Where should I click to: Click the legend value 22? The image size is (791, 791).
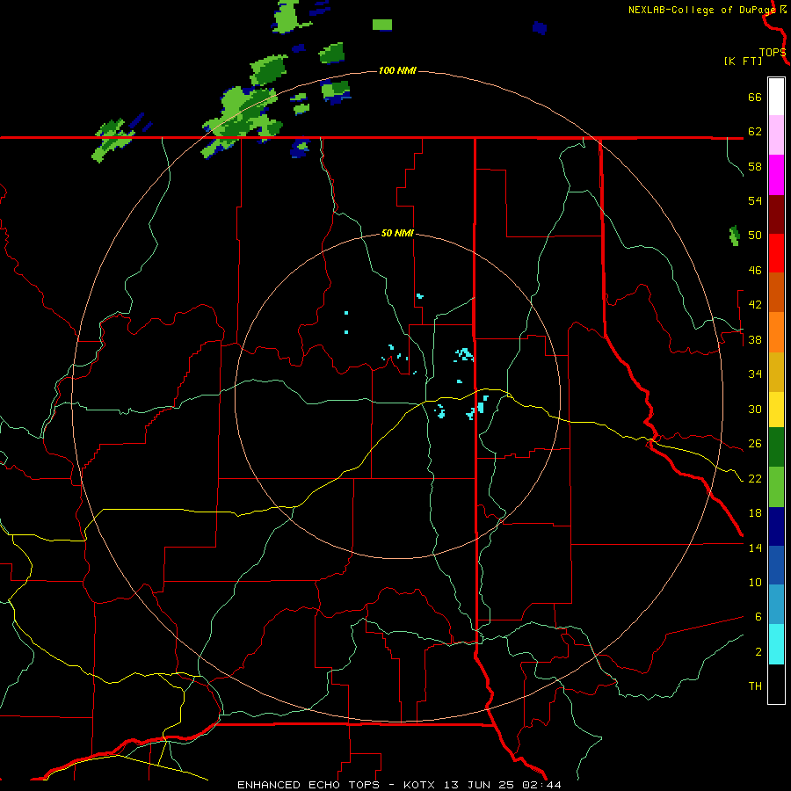pyautogui.click(x=755, y=478)
